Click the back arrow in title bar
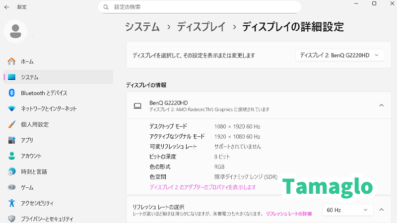The image size is (397, 223). (7, 7)
